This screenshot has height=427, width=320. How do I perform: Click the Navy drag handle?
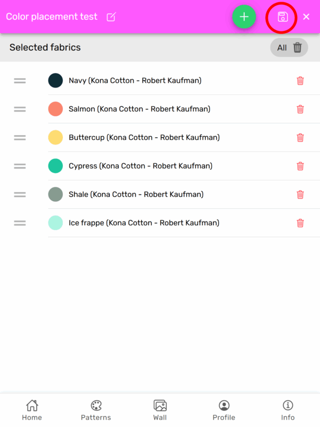click(20, 81)
